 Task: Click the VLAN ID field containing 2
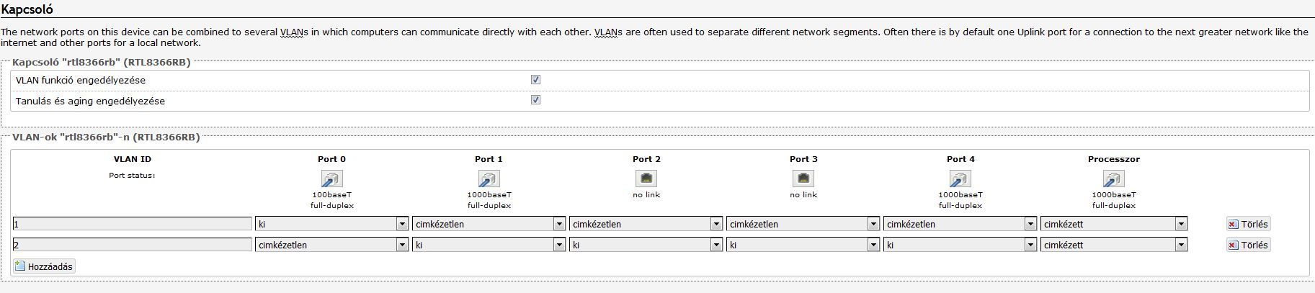click(x=133, y=245)
